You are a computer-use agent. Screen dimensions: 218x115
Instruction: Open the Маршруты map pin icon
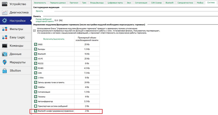pyautogui.click(x=5, y=62)
